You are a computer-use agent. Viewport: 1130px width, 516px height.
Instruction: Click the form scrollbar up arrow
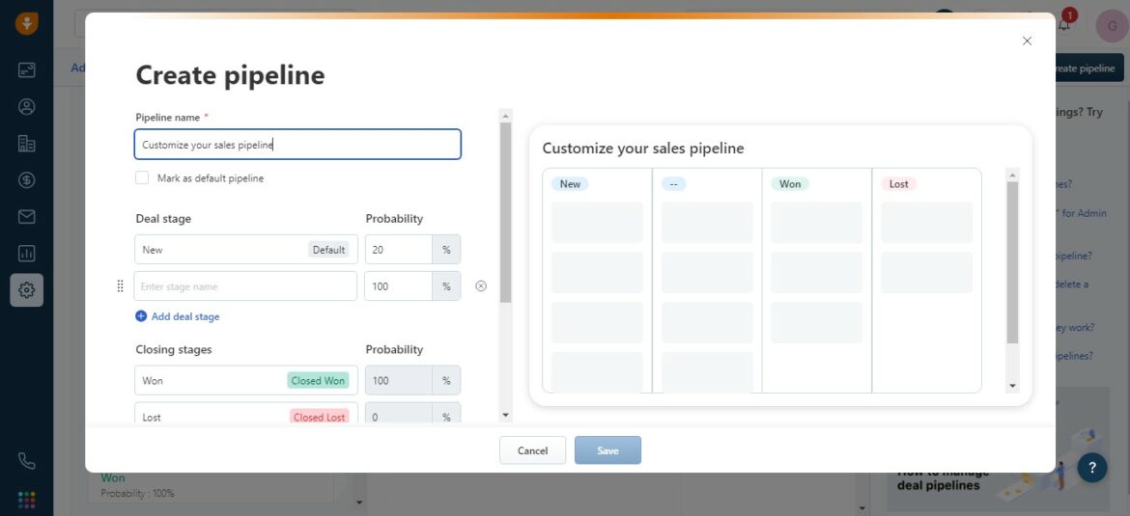click(505, 115)
